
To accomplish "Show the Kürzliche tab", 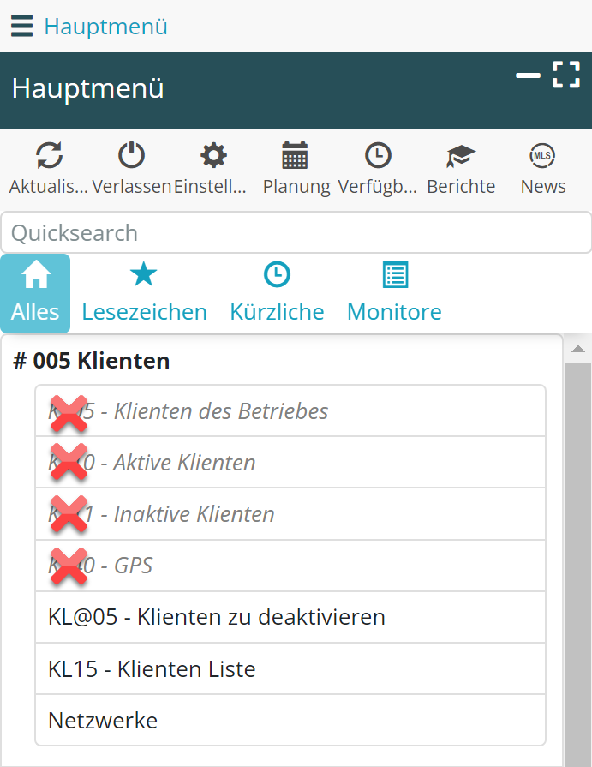I will [x=277, y=293].
